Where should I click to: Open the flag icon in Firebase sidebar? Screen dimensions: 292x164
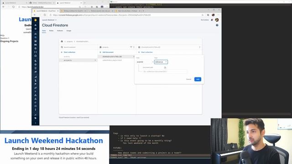click(36, 84)
